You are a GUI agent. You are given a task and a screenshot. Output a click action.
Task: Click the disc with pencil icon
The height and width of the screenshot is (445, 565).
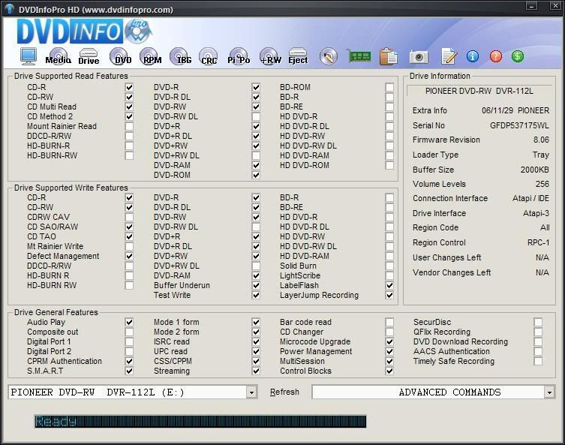[x=328, y=56]
